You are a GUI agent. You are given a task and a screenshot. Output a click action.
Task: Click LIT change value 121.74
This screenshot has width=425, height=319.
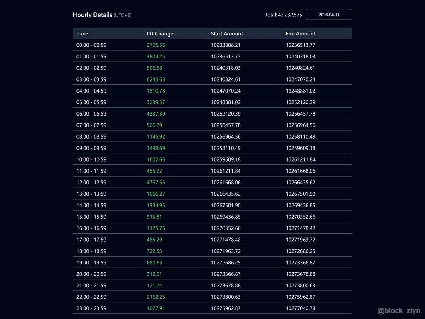154,285
